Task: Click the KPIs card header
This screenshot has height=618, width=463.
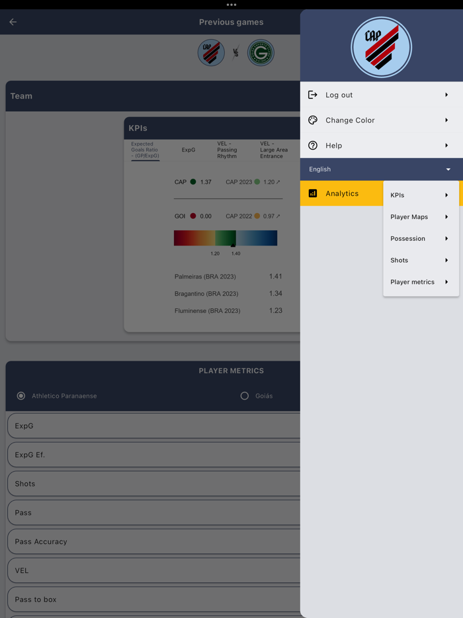Action: (212, 128)
